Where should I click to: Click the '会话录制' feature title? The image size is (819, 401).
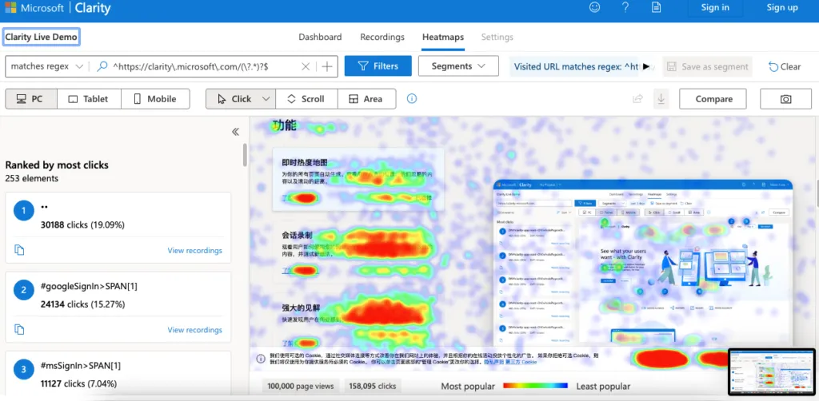tap(298, 236)
